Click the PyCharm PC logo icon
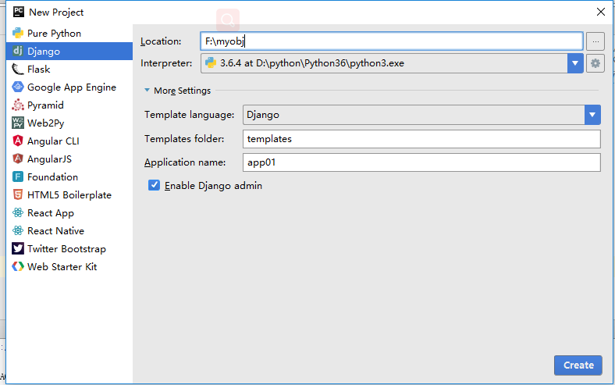Image resolution: width=615 pixels, height=385 pixels. pyautogui.click(x=19, y=12)
